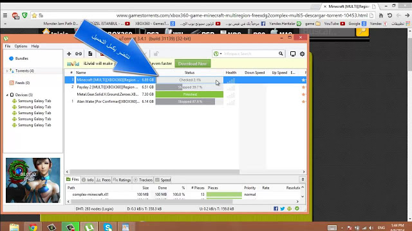Viewport: 412px width, 231px height.
Task: Click the Facebook icon in status bar
Action: [x=276, y=209]
